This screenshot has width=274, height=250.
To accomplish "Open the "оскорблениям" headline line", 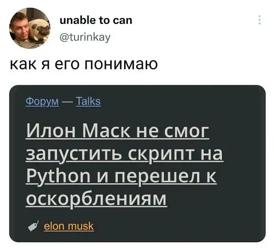I will (x=96, y=199).
